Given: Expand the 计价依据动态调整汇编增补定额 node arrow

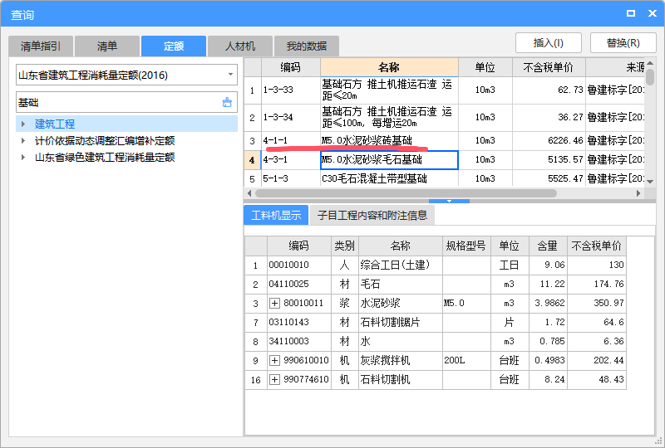Looking at the screenshot, I should click(23, 140).
